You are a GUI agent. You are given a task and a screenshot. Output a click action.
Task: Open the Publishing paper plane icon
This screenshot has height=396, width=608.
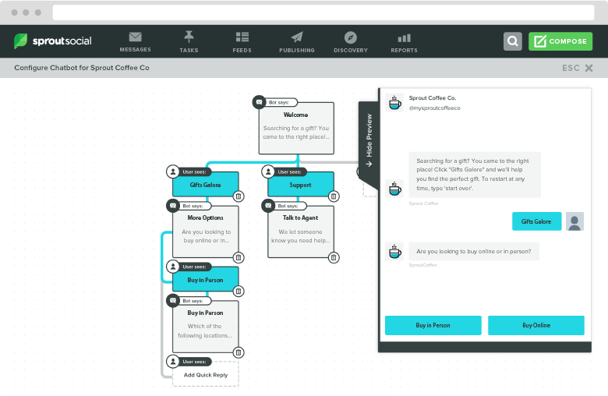pos(297,37)
